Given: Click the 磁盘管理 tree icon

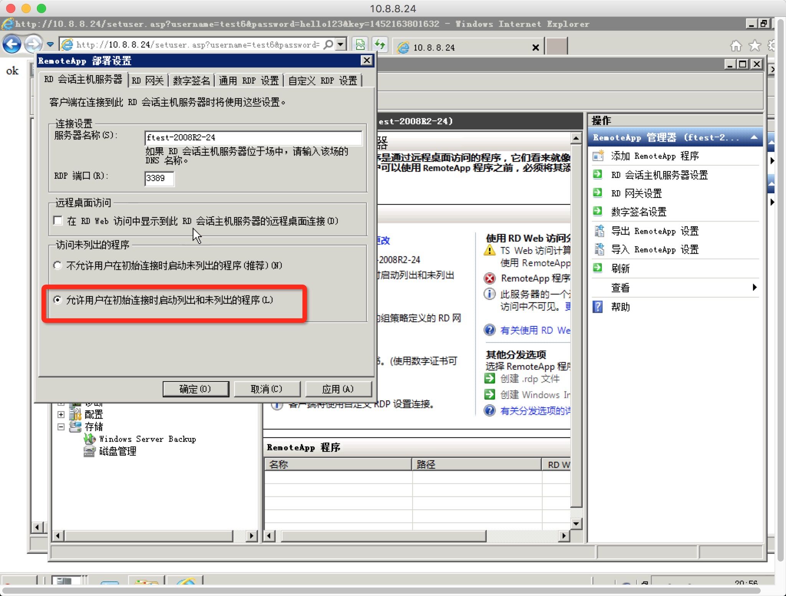Looking at the screenshot, I should click(89, 451).
